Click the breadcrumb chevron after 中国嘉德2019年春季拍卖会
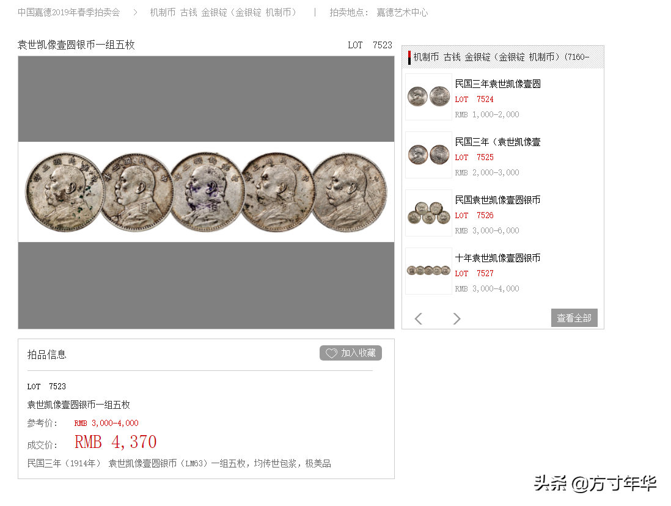 pyautogui.click(x=135, y=12)
